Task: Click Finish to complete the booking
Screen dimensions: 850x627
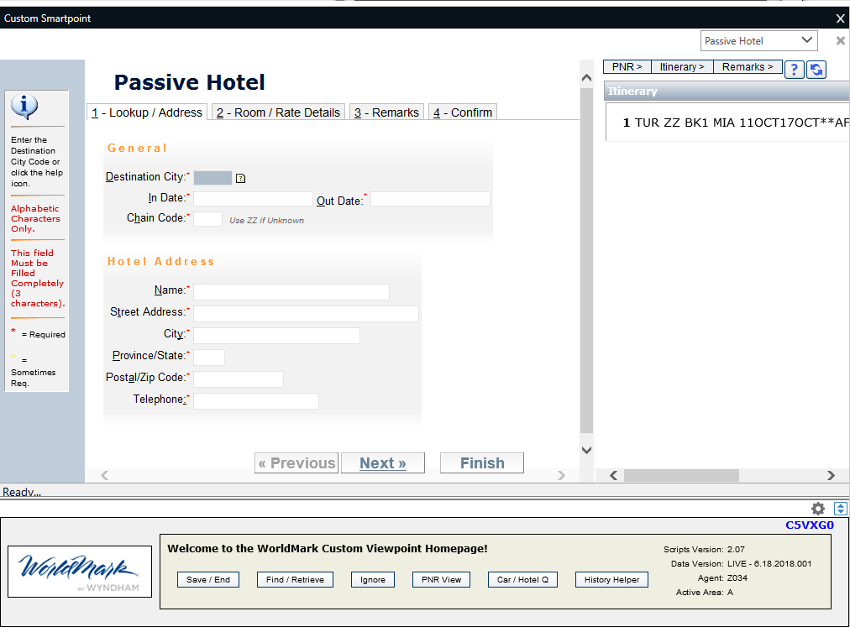Action: point(481,462)
